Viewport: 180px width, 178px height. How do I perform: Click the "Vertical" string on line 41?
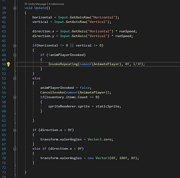tap(98, 22)
